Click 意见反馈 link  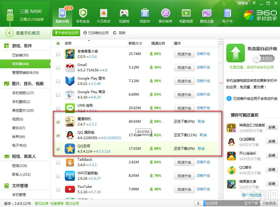(41, 203)
